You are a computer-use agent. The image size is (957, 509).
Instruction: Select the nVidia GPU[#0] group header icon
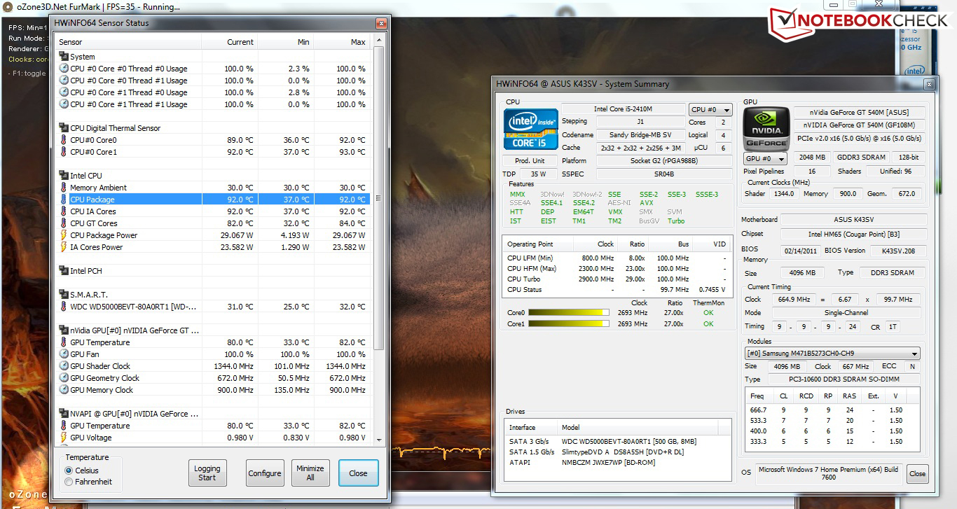(x=64, y=330)
